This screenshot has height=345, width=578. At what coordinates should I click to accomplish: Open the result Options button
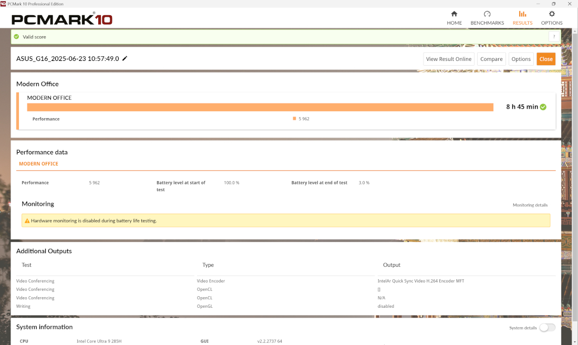tap(521, 59)
